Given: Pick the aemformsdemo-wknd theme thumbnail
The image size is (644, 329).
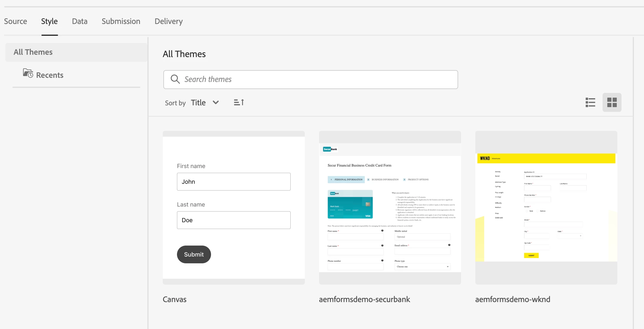Looking at the screenshot, I should point(546,207).
